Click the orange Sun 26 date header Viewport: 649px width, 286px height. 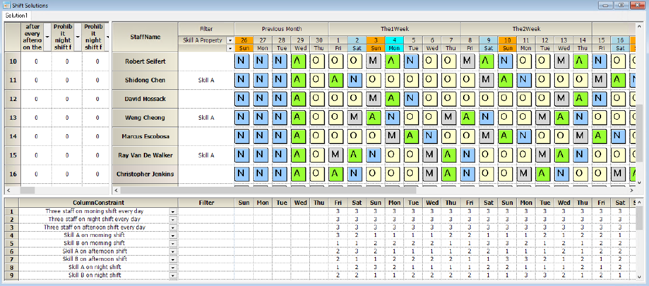244,40
